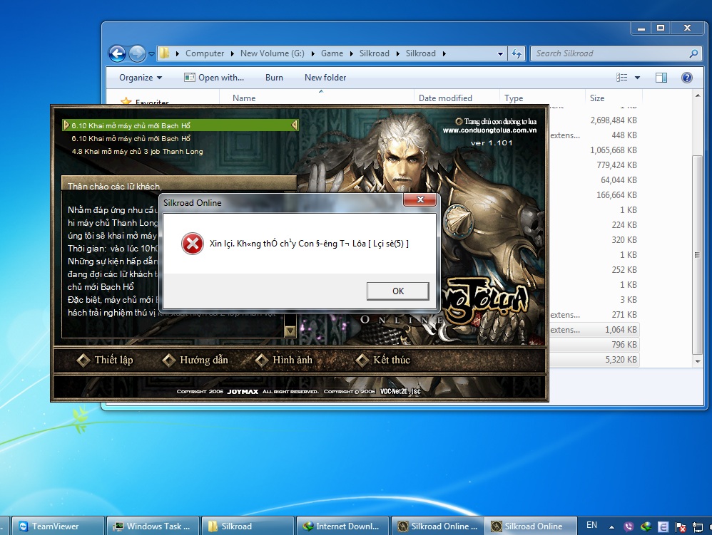Change the Explorer view mode icon

point(621,78)
